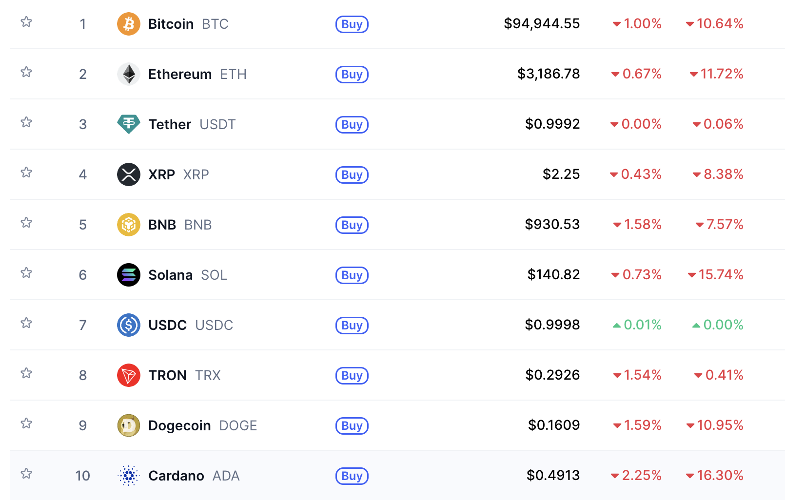Click the Bitcoin coin logo
785x500 pixels.
tap(129, 24)
